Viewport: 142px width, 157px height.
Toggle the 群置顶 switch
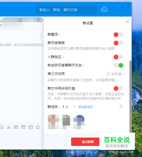pyautogui.click(x=118, y=35)
